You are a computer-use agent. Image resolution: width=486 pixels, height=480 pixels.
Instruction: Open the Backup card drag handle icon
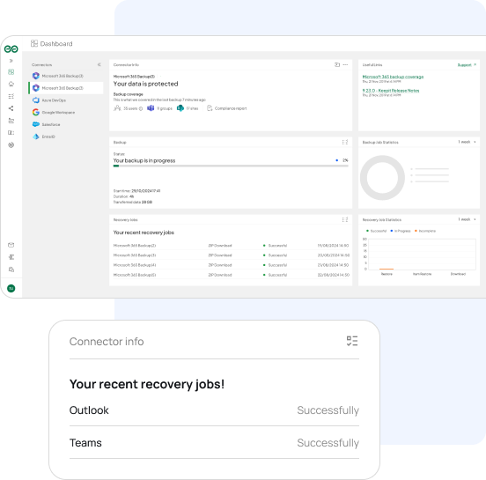click(345, 142)
